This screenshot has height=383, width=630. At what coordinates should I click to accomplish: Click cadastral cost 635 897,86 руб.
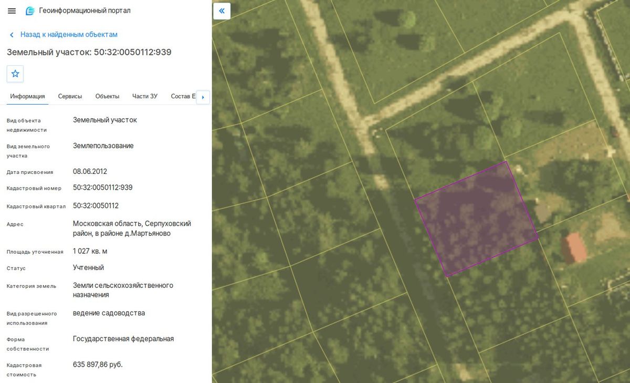point(98,364)
